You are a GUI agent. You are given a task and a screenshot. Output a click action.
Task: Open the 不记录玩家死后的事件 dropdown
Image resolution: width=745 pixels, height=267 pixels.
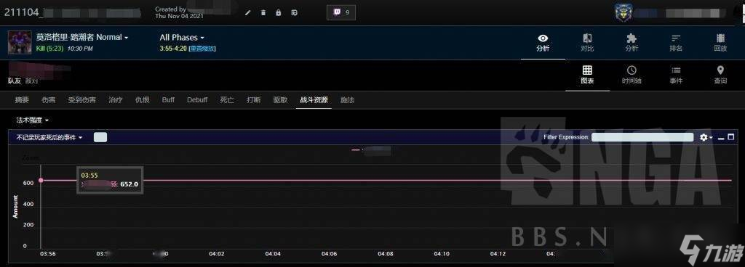point(49,137)
